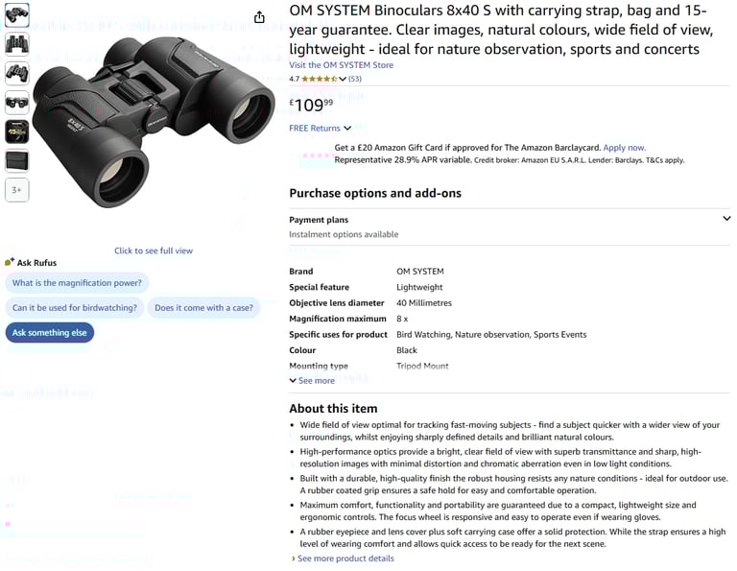Visit the OM SYSTEM Store link

342,65
